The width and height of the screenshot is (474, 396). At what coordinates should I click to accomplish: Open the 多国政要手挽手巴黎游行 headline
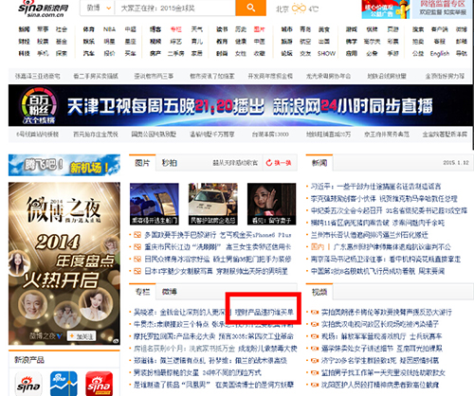pyautogui.click(x=180, y=235)
